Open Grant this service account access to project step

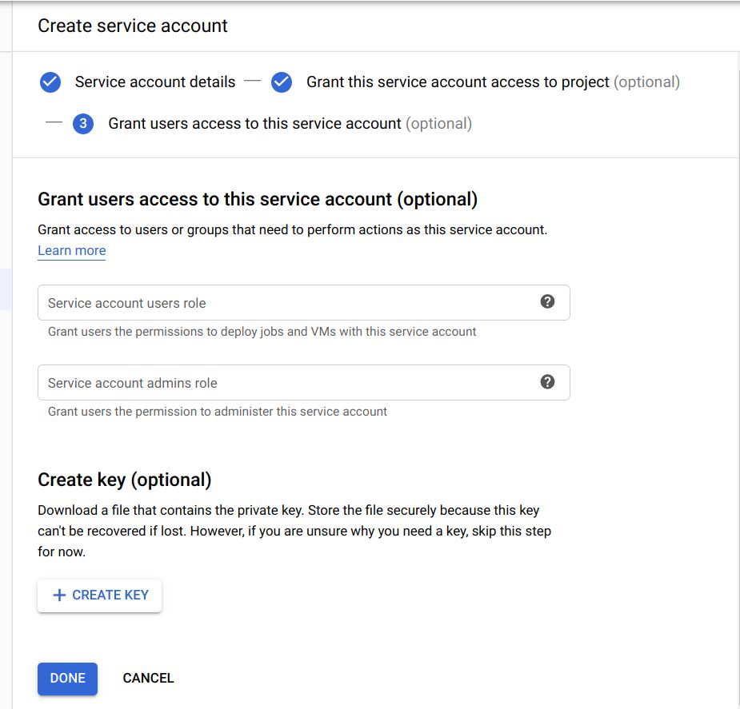click(x=458, y=82)
